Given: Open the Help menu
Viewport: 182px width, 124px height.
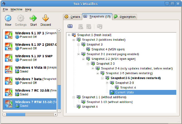Looking at the screenshot, I should [x=28, y=9].
